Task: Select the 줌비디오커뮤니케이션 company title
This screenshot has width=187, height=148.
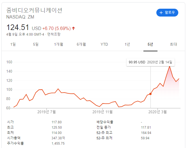Action: [x=34, y=10]
